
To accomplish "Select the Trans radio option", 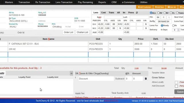I will [x=177, y=13].
